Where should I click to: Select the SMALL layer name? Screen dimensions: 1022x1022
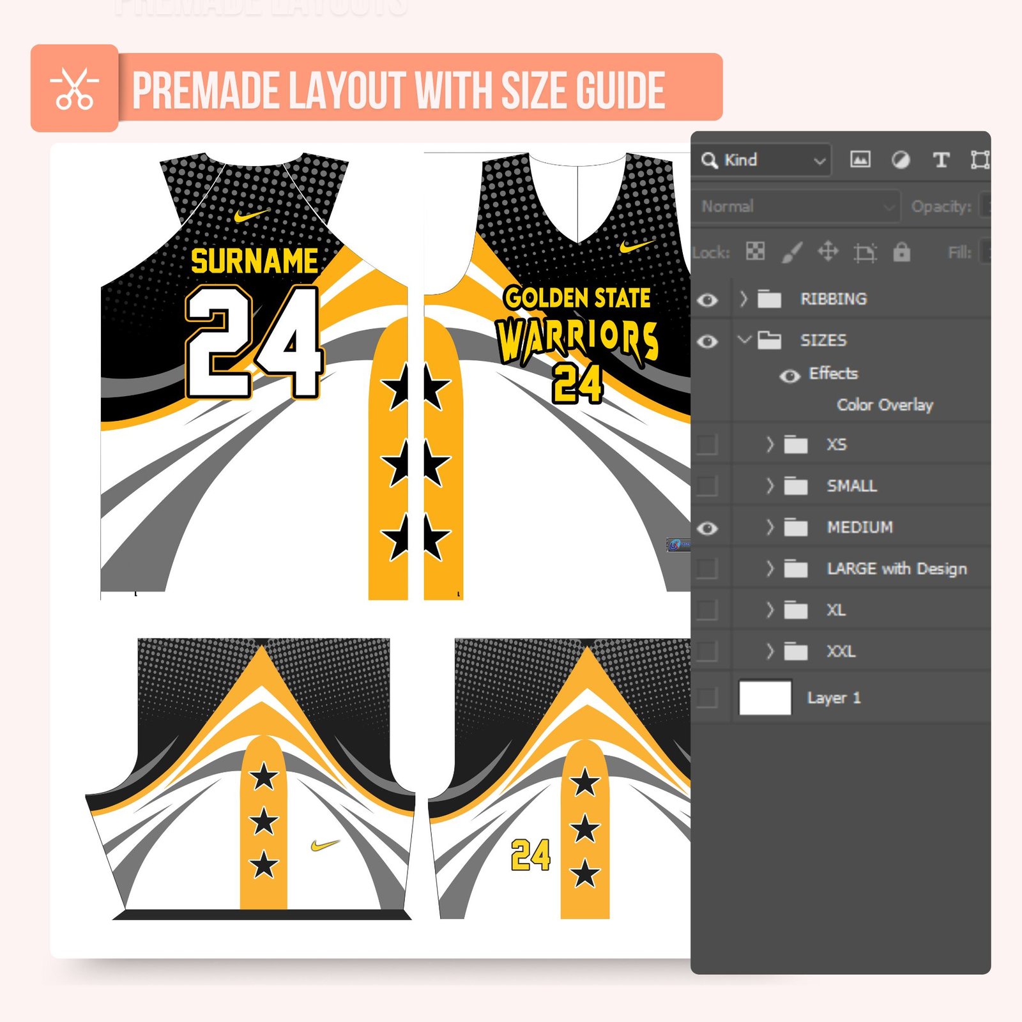point(851,486)
